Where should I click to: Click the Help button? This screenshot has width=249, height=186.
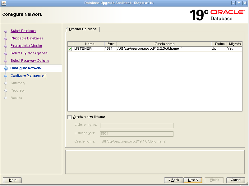click(12, 180)
